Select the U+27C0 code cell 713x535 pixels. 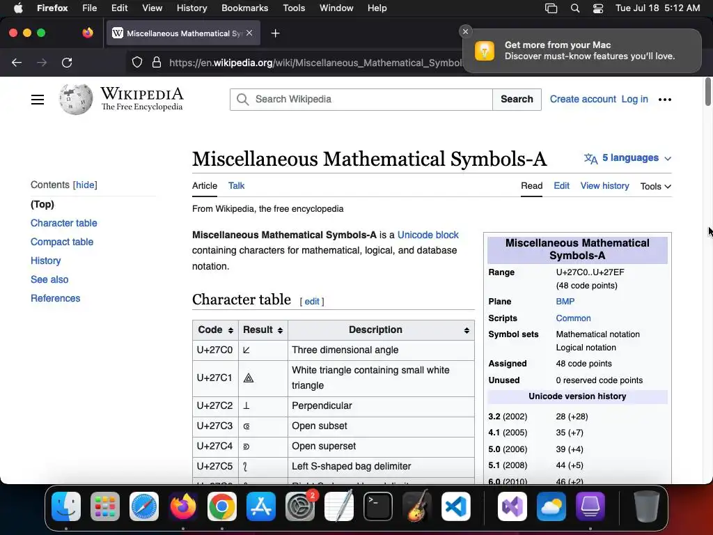point(215,350)
